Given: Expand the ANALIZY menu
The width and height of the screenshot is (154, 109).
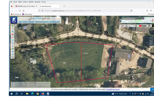Looking at the screenshot, I should (x=31, y=22).
